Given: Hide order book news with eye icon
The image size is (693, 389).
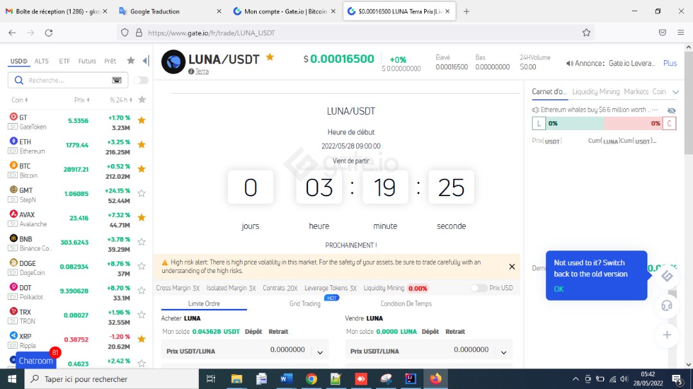Looking at the screenshot, I should point(671,110).
